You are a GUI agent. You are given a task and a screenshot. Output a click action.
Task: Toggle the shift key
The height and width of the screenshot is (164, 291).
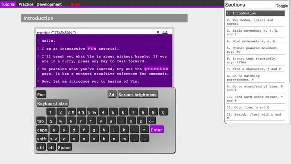(x=42, y=139)
